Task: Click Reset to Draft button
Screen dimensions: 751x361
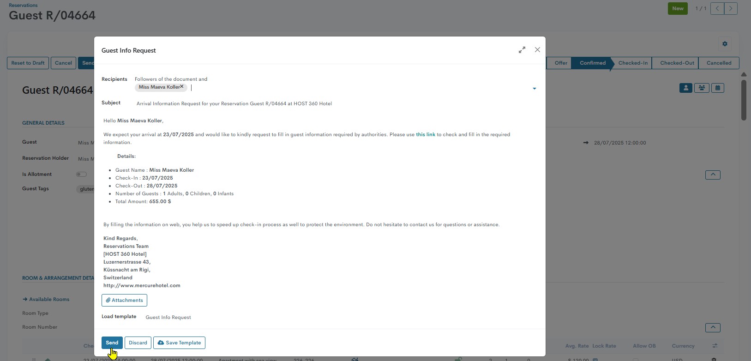Action: (x=28, y=63)
